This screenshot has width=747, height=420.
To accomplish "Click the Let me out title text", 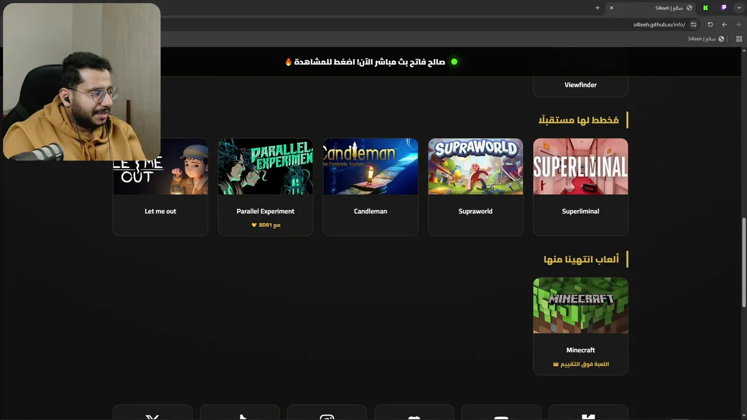I will 160,211.
